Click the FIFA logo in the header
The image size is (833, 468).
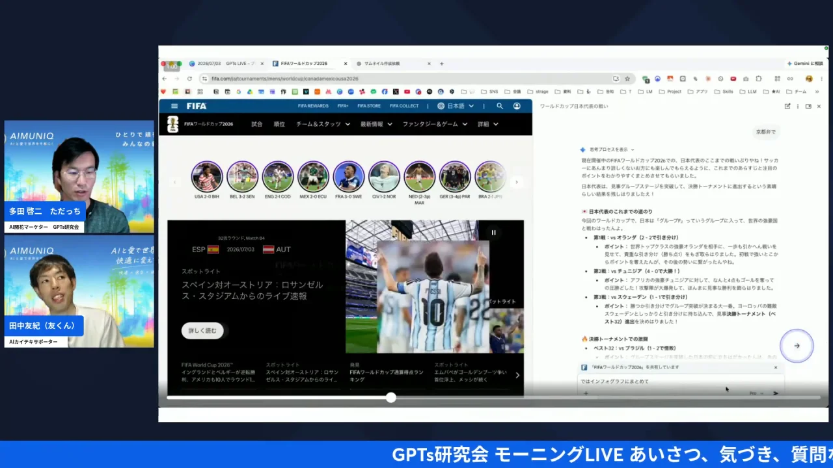pos(197,106)
